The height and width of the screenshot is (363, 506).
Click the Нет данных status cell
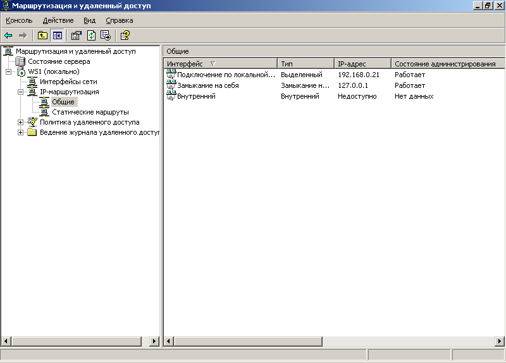(x=414, y=96)
